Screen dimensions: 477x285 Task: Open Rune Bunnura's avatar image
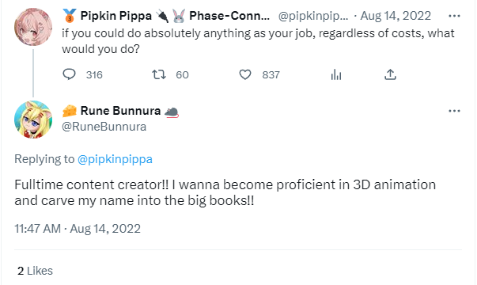[x=33, y=120]
